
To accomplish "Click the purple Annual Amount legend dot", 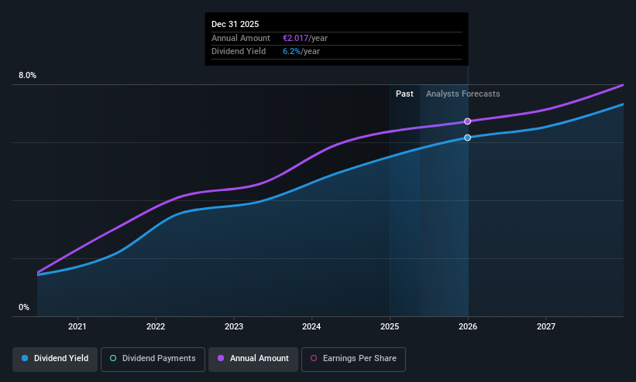I will [221, 358].
